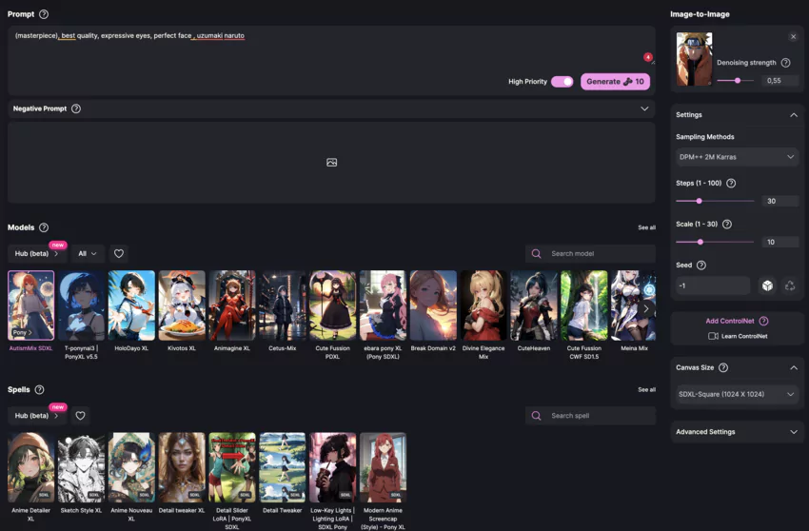
Task: Click See all for Spells
Action: point(646,389)
